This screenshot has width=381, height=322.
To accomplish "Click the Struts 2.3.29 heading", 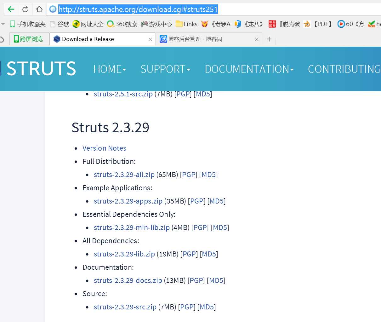I will (x=110, y=128).
